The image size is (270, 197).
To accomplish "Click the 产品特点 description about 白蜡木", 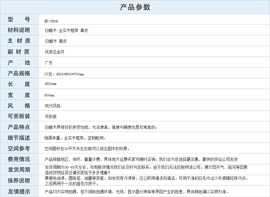I will click(x=101, y=127).
